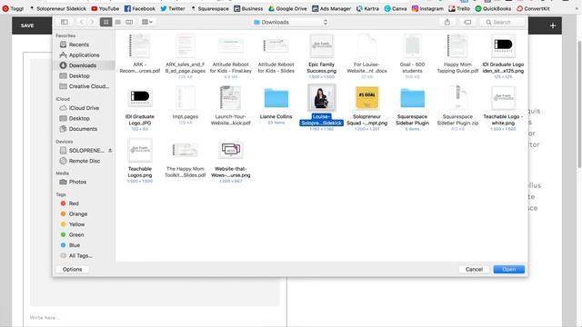582x327 pixels.
Task: Select For Louise-Website docx file
Action: click(366, 55)
